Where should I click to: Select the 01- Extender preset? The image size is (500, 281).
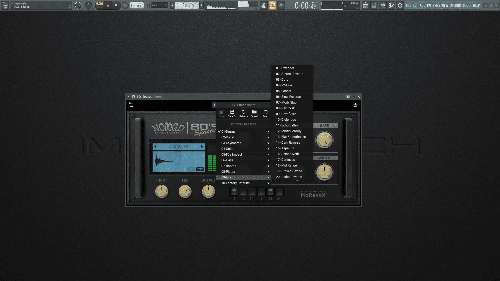coord(292,68)
